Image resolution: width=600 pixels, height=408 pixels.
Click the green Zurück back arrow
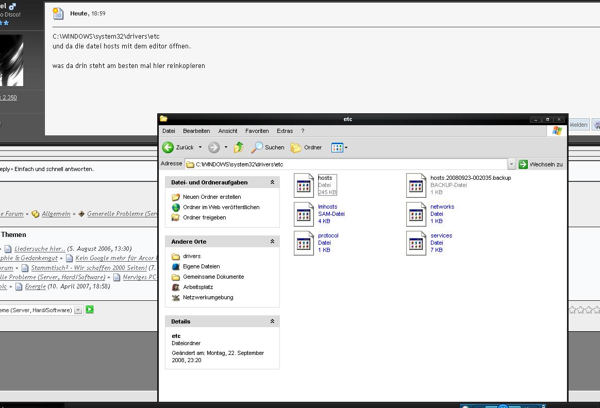click(168, 147)
